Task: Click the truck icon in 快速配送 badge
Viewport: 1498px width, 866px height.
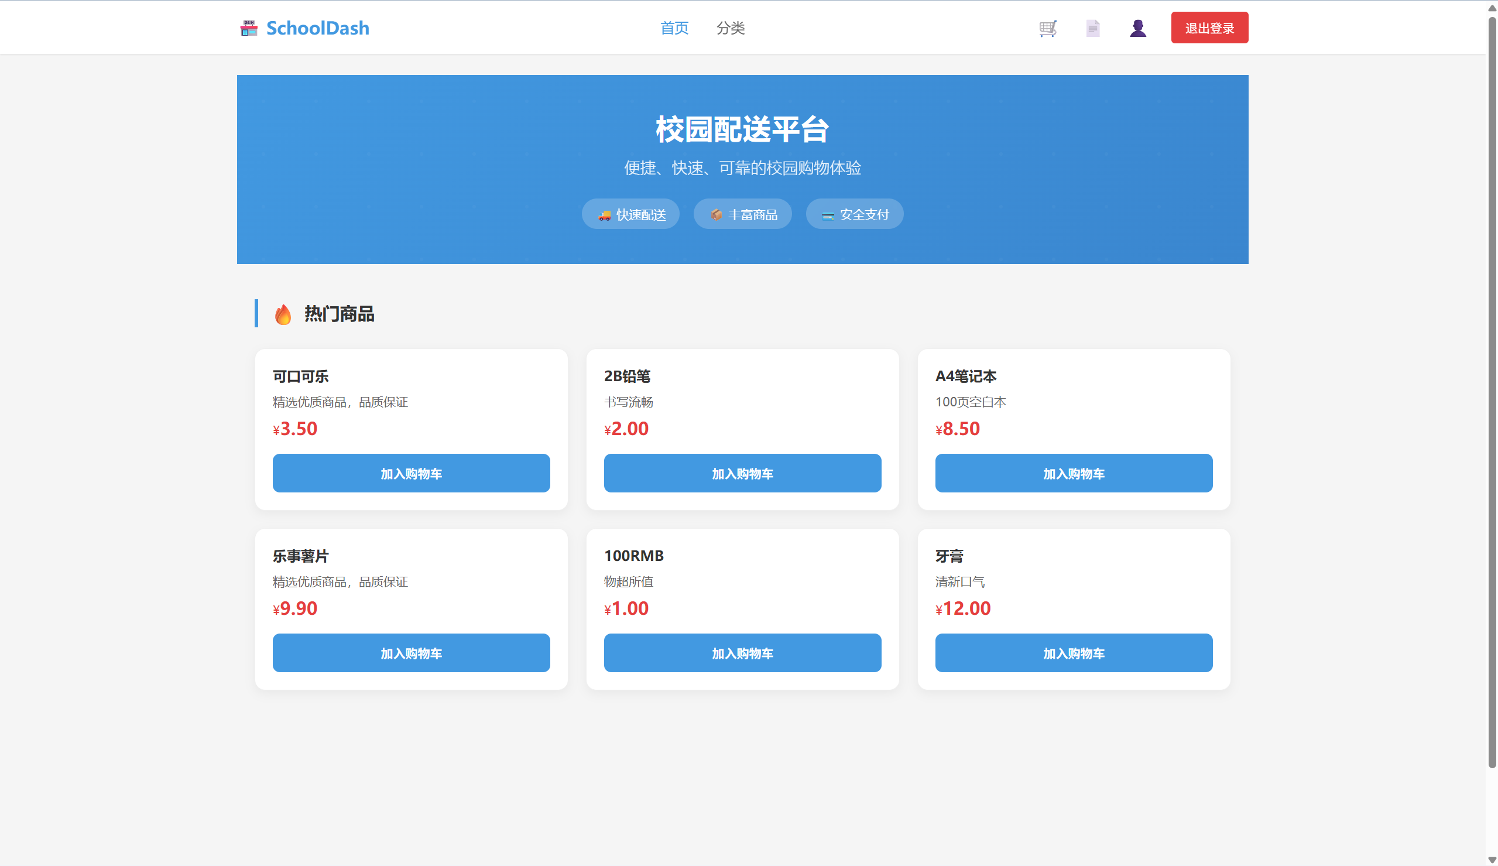Action: pyautogui.click(x=604, y=214)
